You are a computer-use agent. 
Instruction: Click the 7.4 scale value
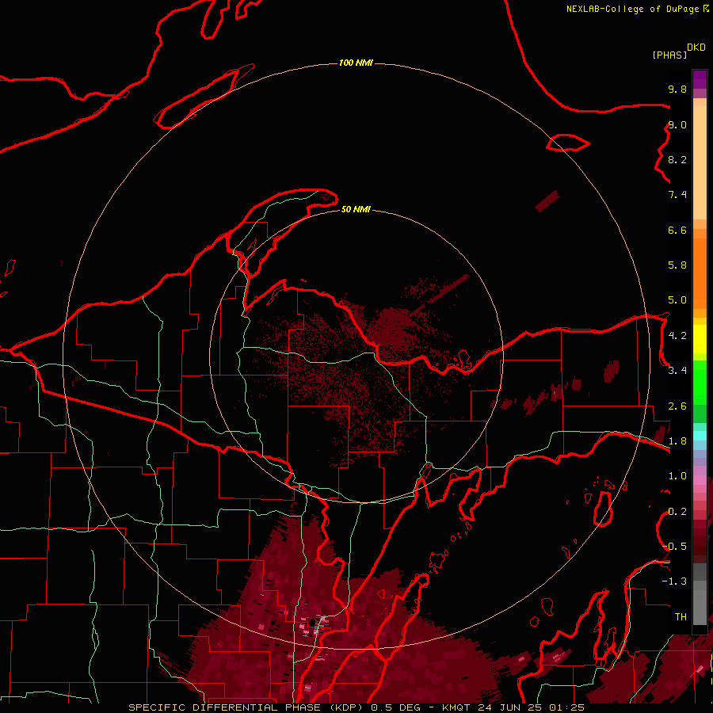(x=677, y=195)
